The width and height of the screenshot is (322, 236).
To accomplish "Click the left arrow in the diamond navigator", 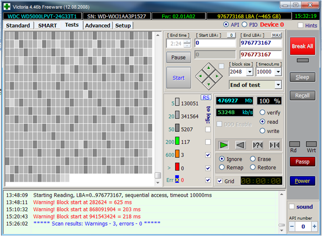I will tap(200, 76).
